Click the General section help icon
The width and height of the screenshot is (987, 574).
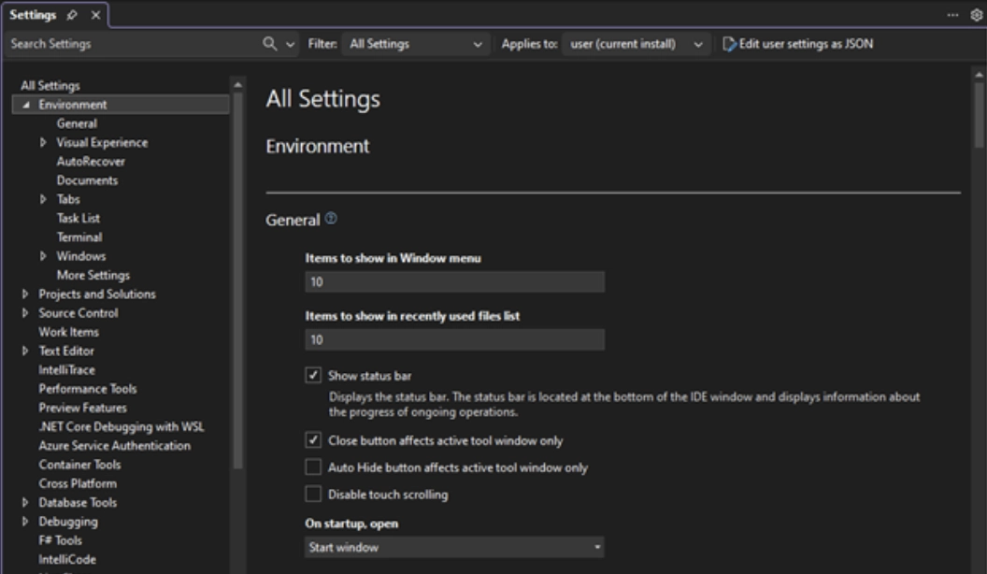pos(331,220)
